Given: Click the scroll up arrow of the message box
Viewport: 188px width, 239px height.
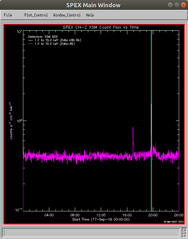Looking at the screenshot, I should pos(184,230).
